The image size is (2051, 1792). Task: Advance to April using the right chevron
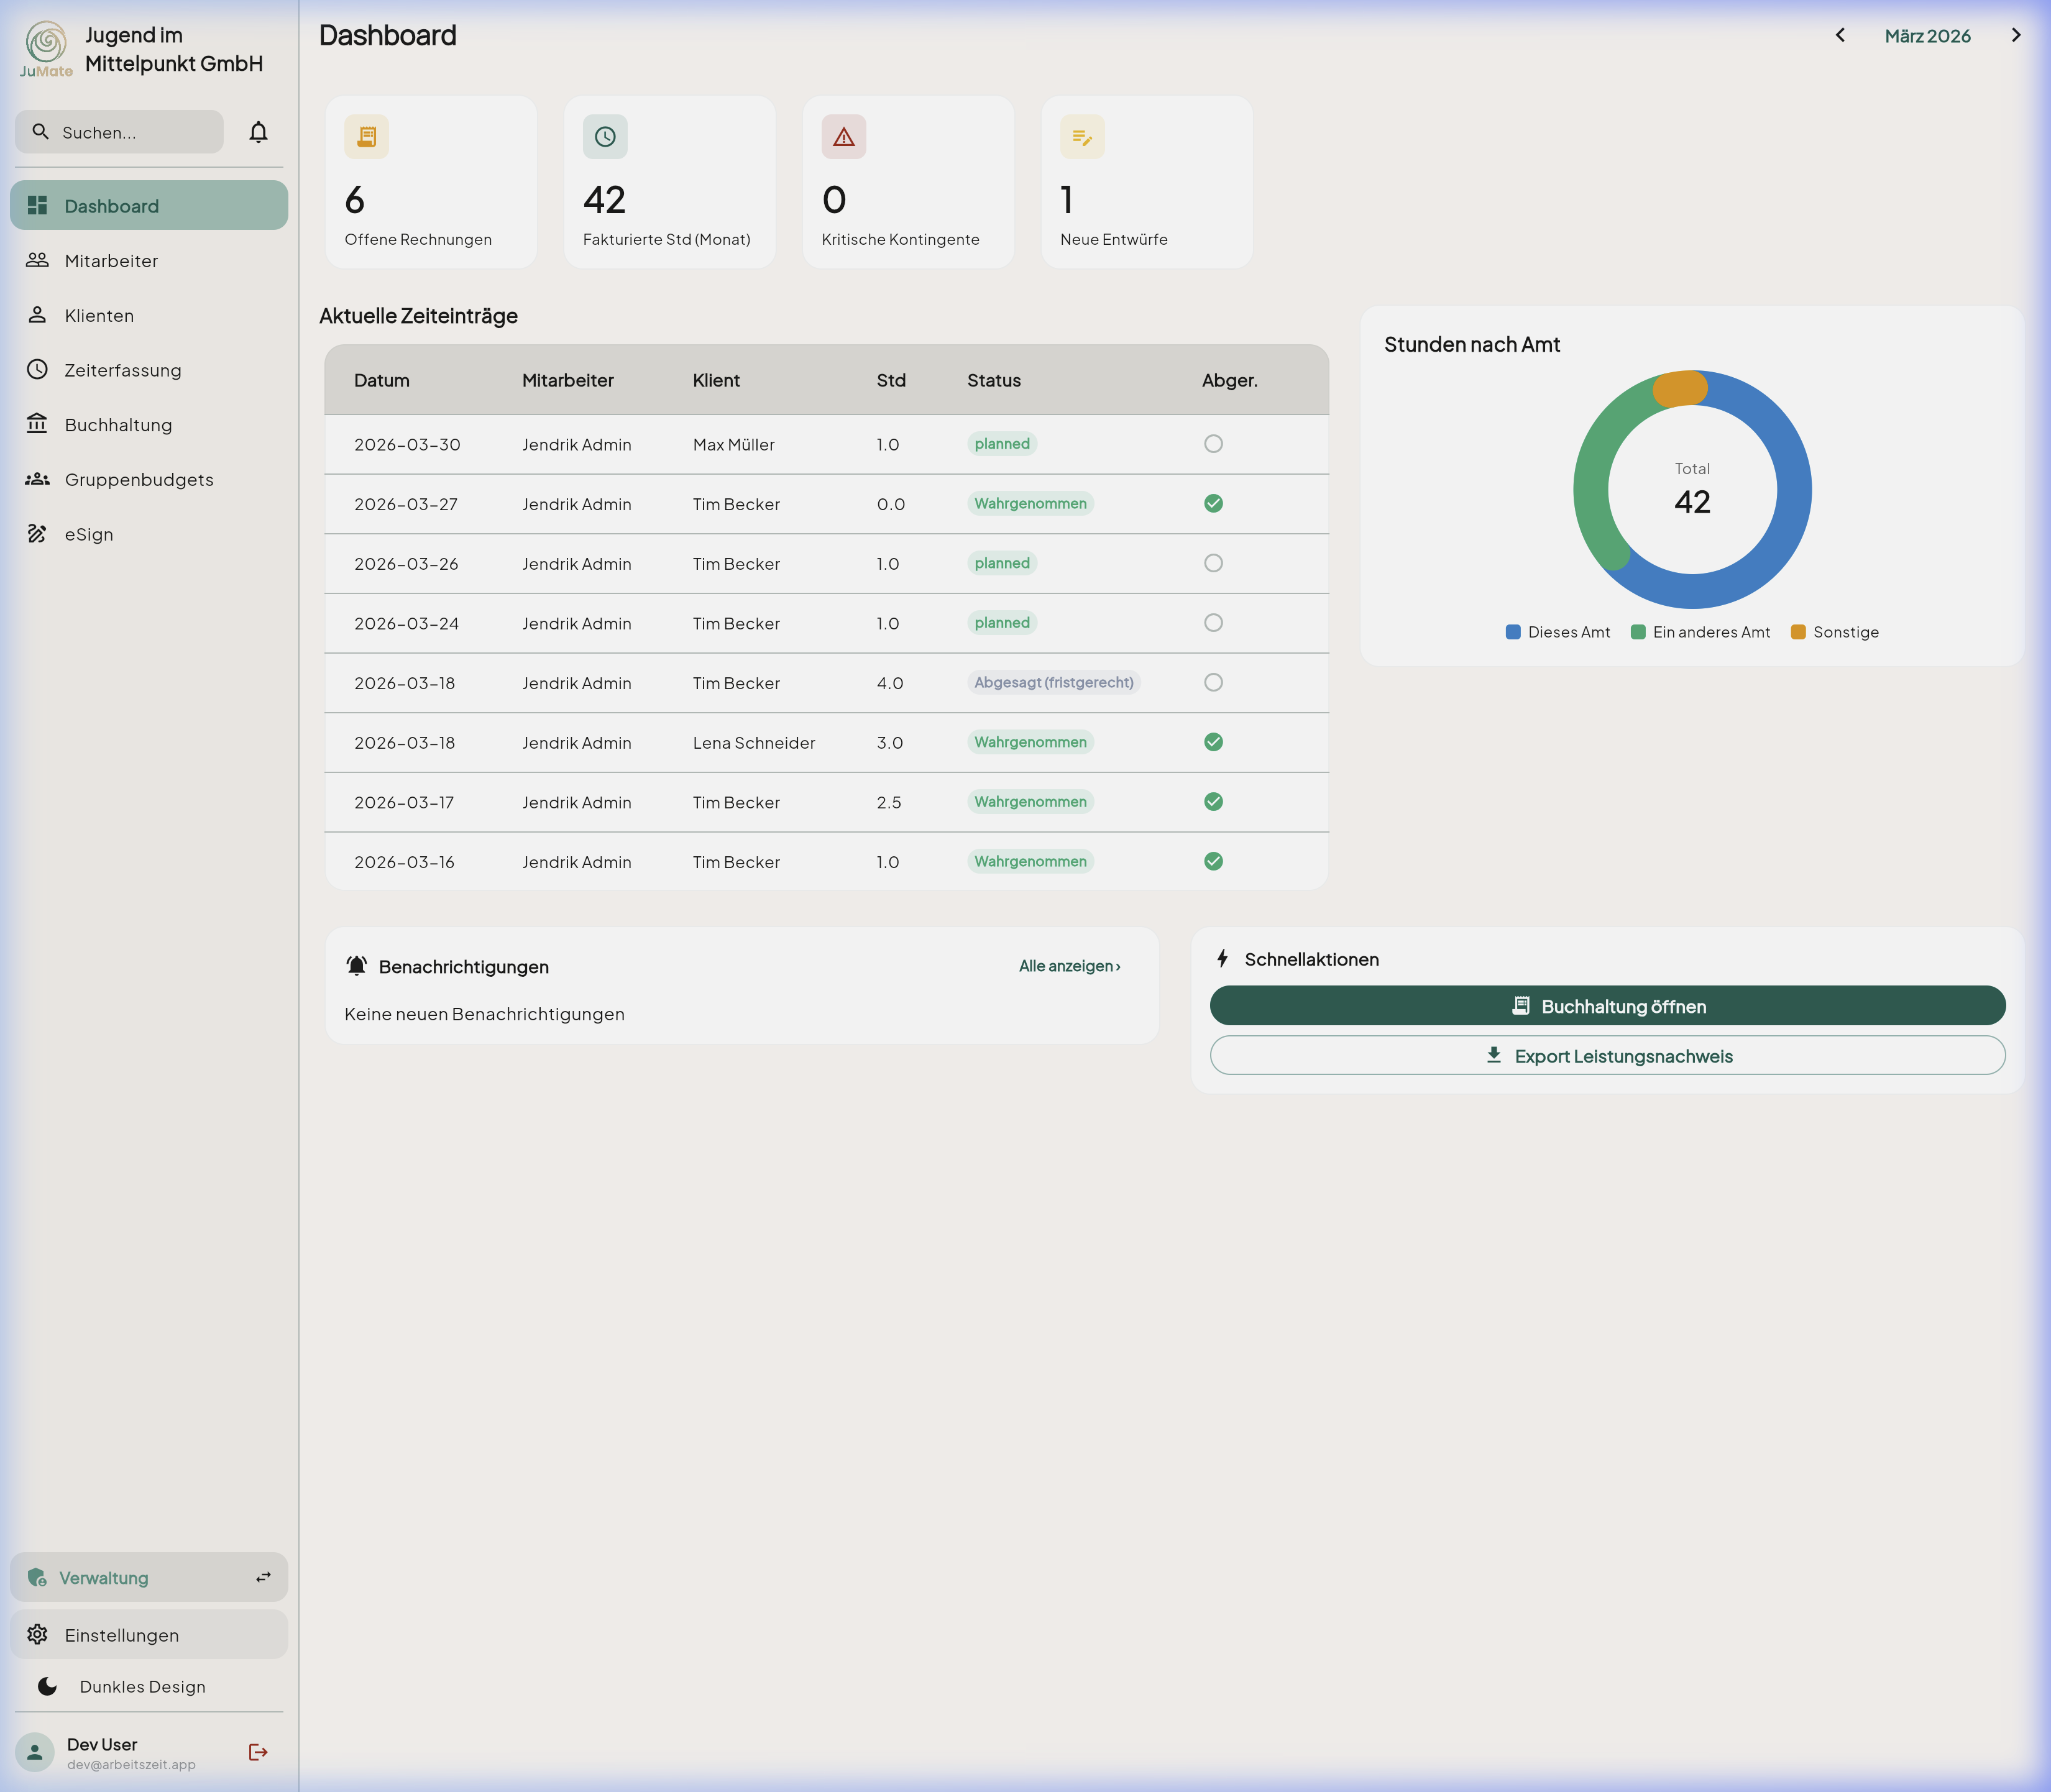click(x=2017, y=35)
